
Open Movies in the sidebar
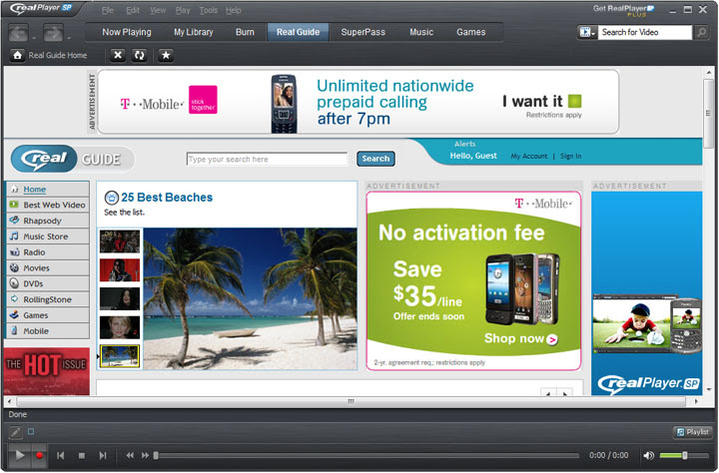click(48, 268)
